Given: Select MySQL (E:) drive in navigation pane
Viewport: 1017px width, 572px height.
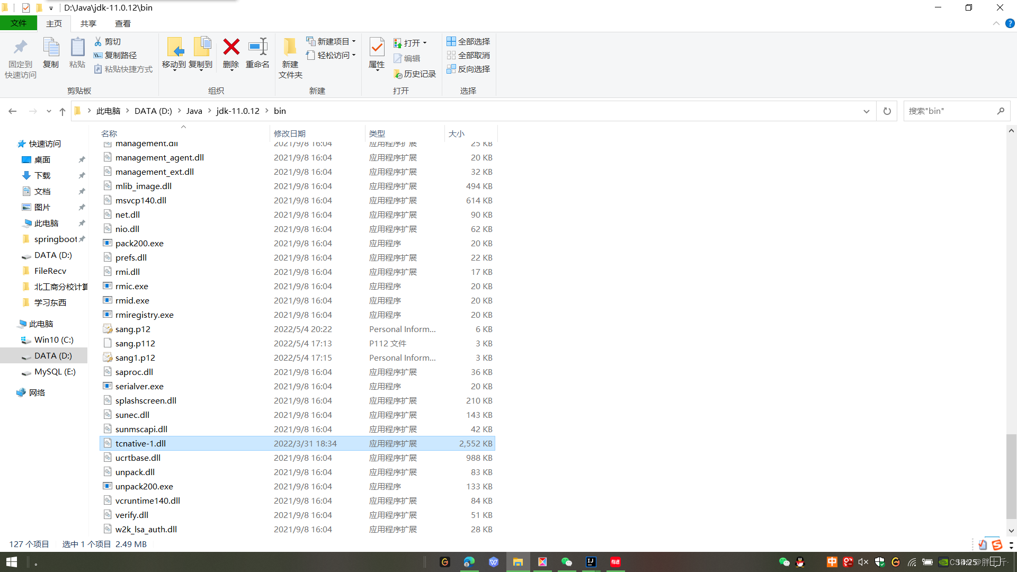Looking at the screenshot, I should pos(55,372).
